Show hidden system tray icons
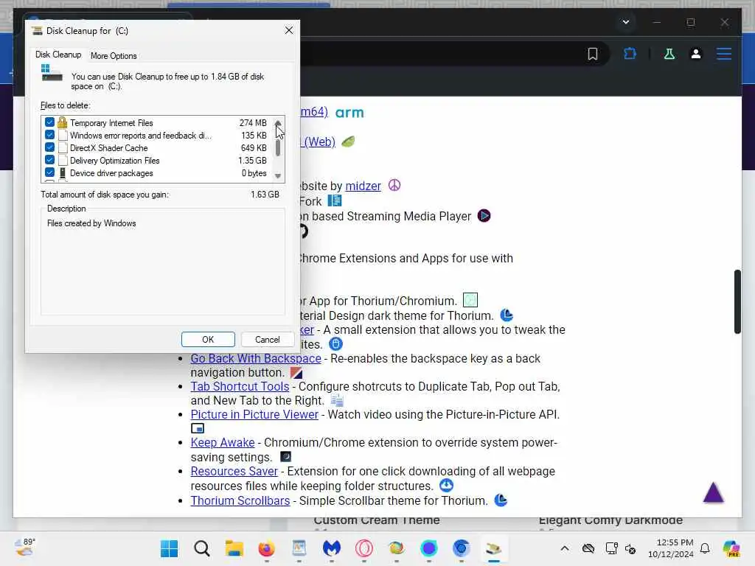 point(565,548)
